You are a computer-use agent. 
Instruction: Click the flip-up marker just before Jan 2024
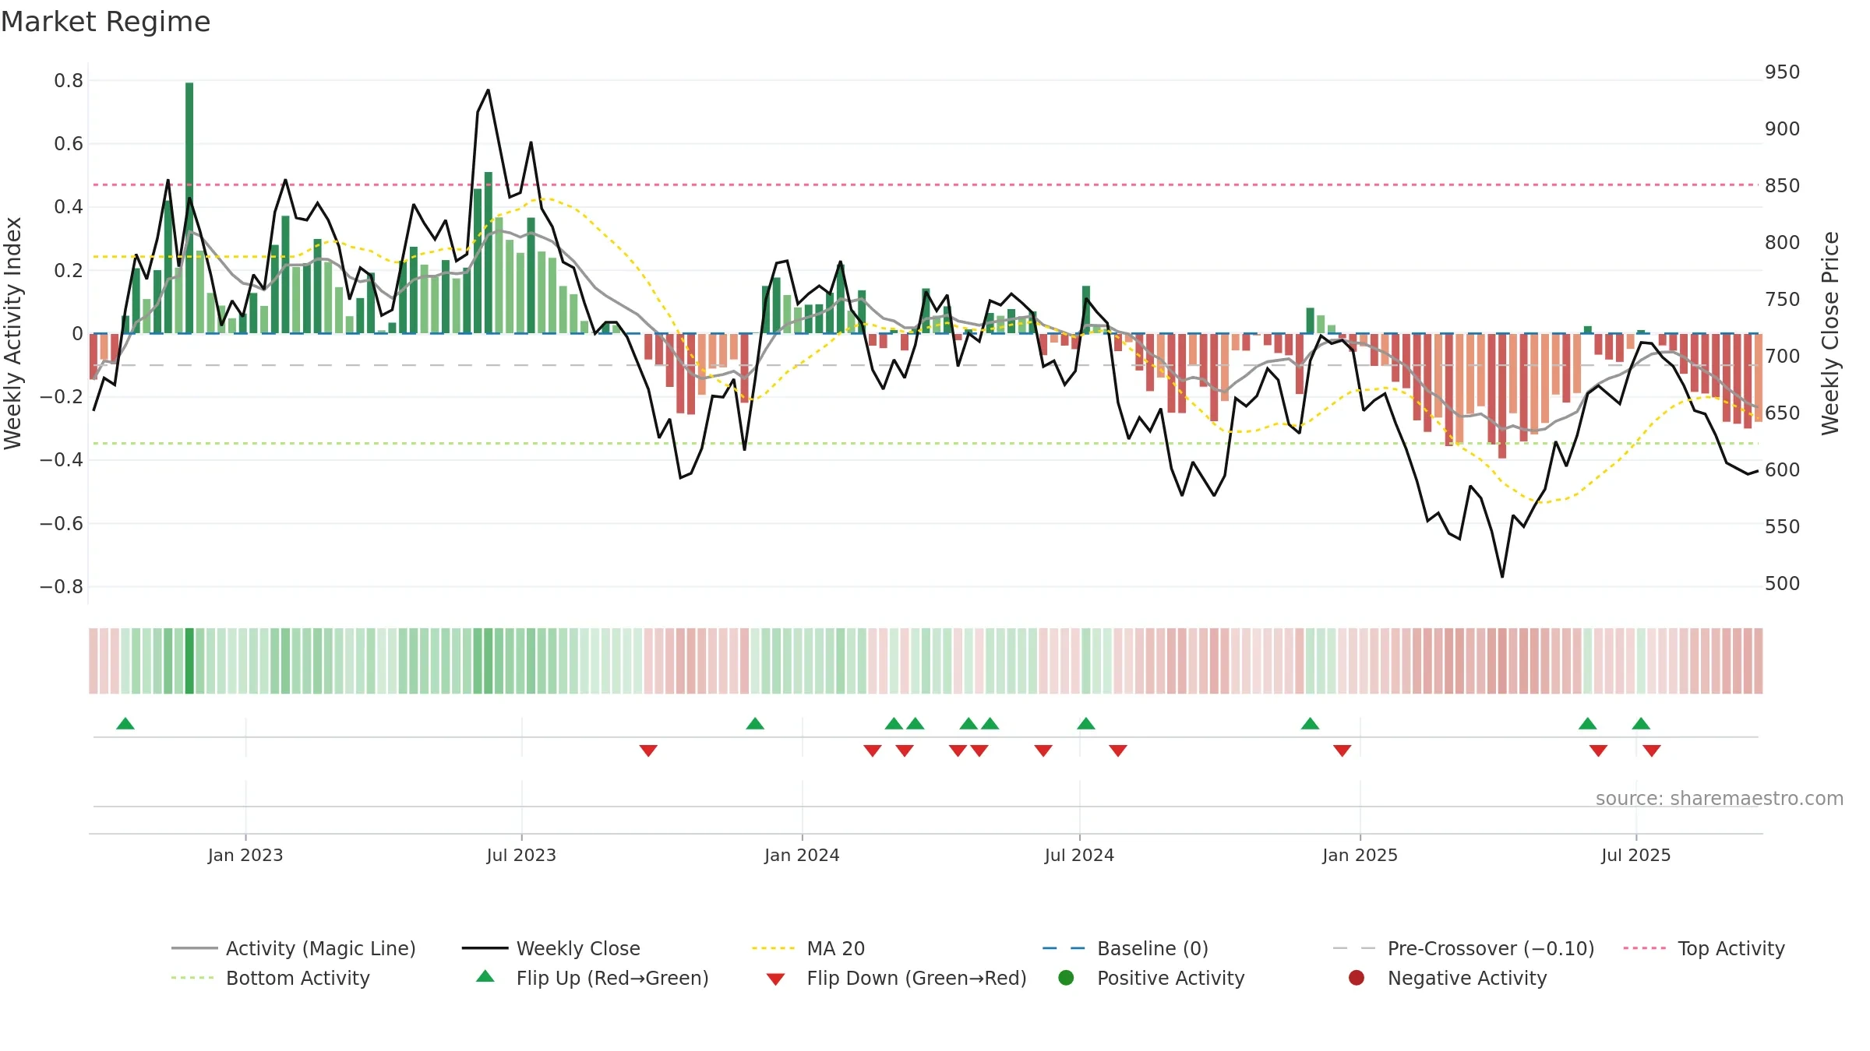point(755,723)
